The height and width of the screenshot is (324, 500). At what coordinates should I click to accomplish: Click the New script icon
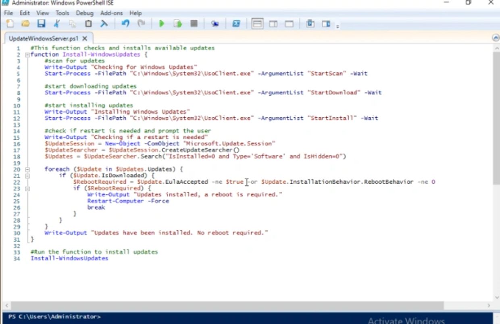tap(10, 24)
